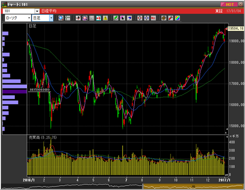The width and height of the screenshot is (245, 190).
Task: Click the magnifier zoom icon in toolbar
Action: [x=61, y=18]
